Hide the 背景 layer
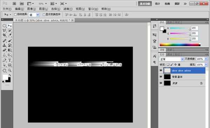210x128 pixels. click(x=161, y=83)
